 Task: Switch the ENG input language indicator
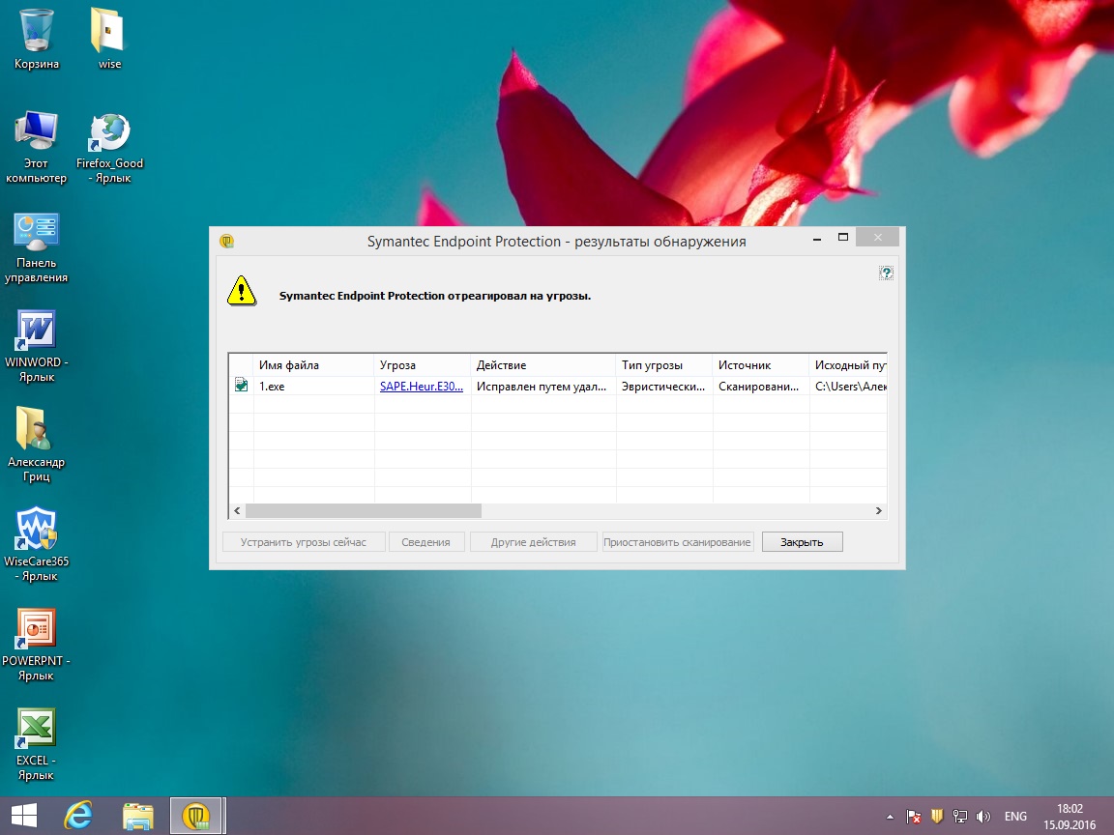click(x=1015, y=817)
